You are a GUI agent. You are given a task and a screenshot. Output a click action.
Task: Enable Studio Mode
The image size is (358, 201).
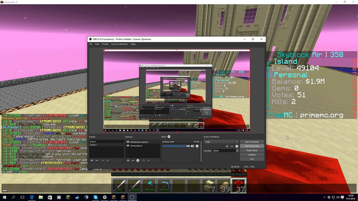click(252, 150)
